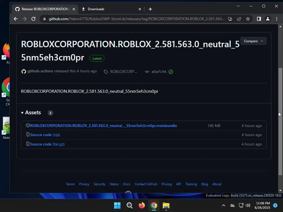This screenshot has height=212, width=283.
Task: Click the vertical scrollbar thumb
Action: coord(280,121)
